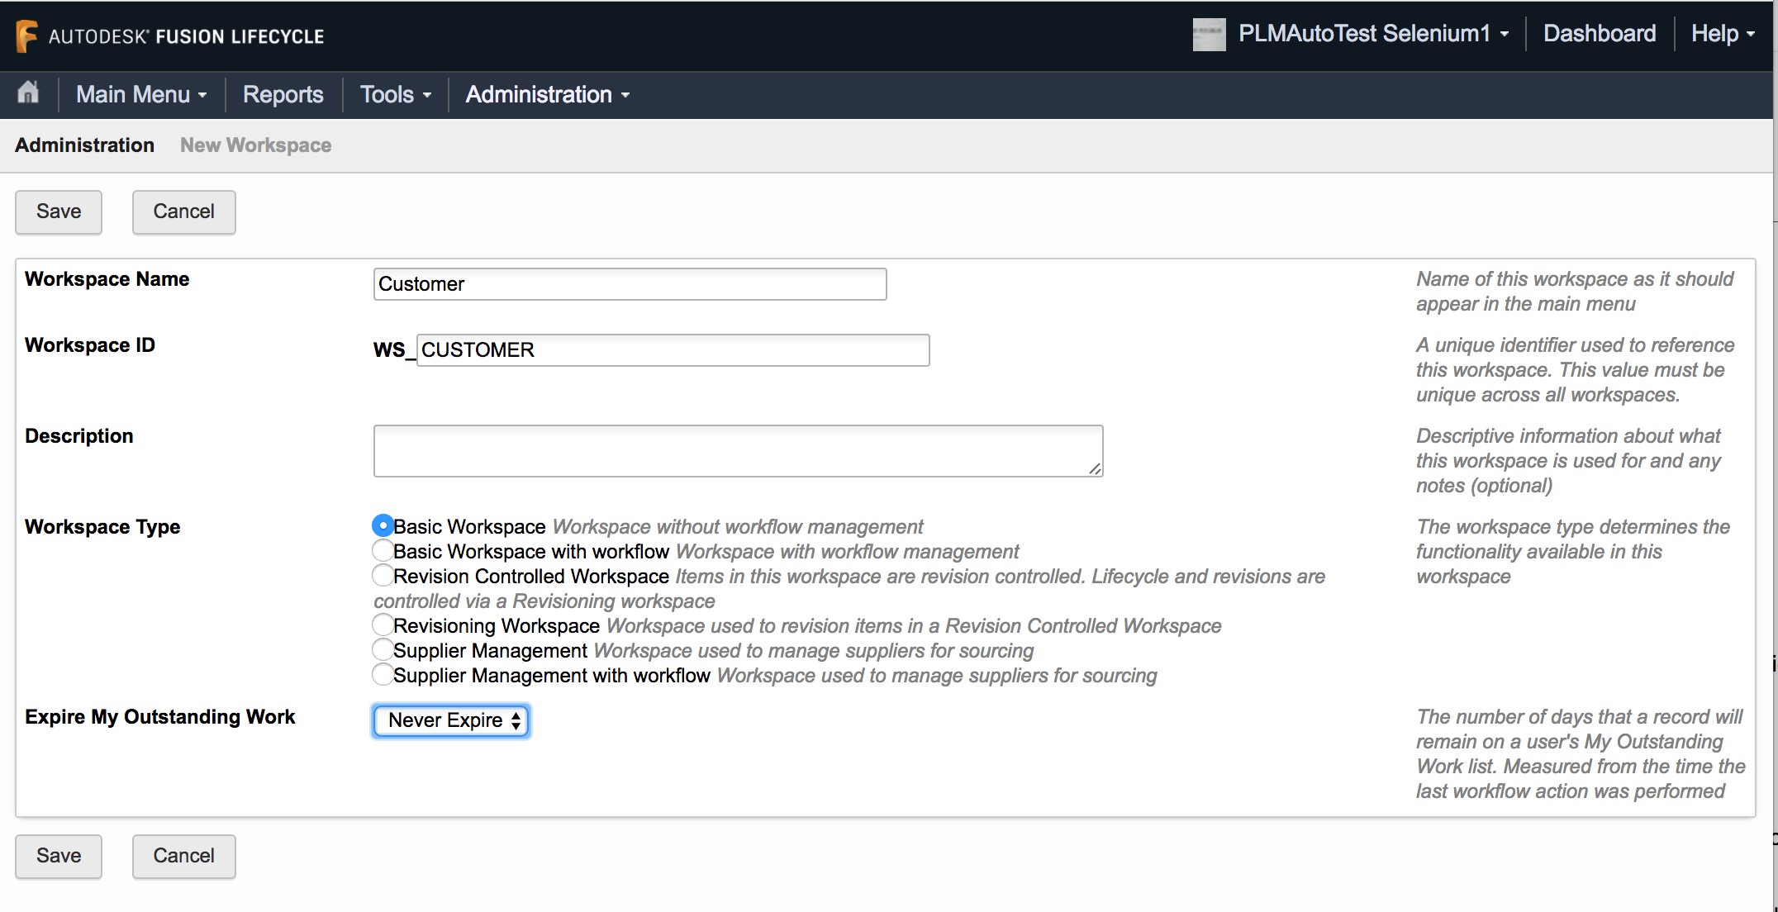The image size is (1778, 912).
Task: Save the new workspace
Action: click(x=58, y=211)
